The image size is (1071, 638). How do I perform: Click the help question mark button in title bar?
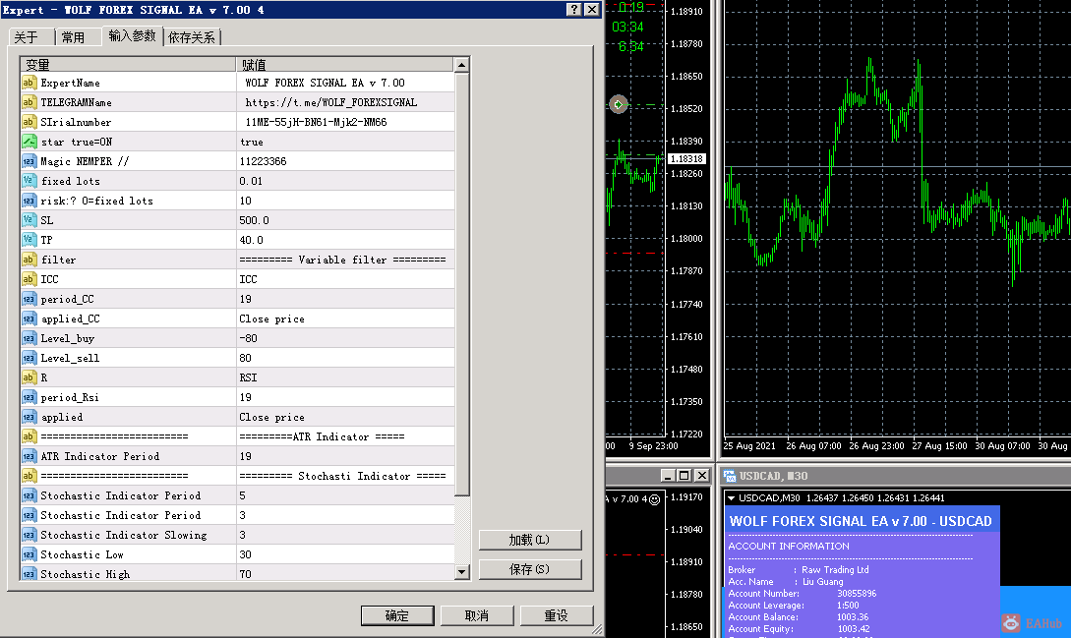[574, 9]
